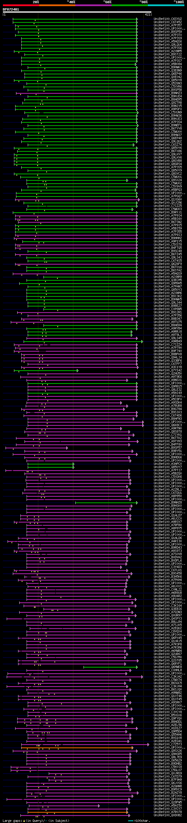The height and width of the screenshot is (823, 187).
Task: Select hit label UniRef100_A9SDK4
Action: (x=168, y=402)
